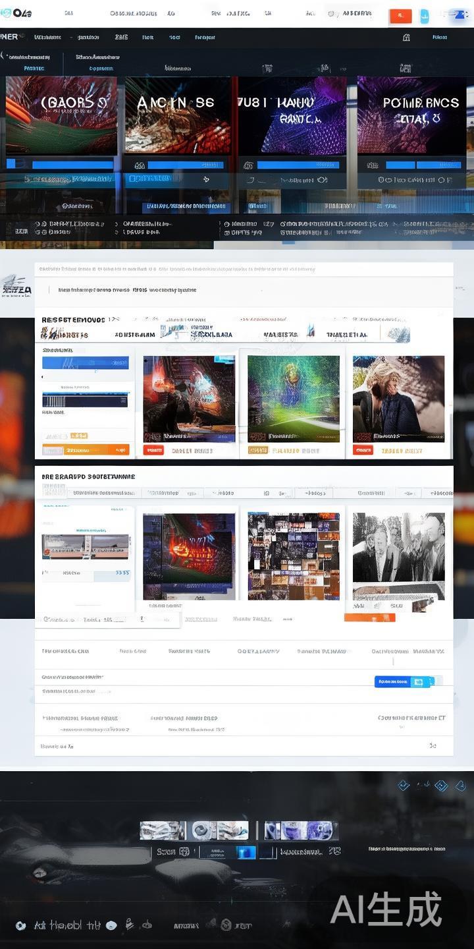
Task: Click the small icon at white panel bottom-right
Action: point(433,746)
